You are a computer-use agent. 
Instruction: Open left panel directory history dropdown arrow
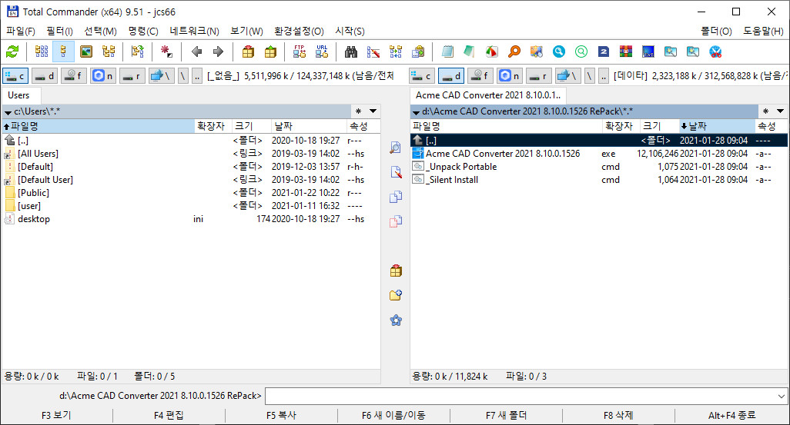(373, 111)
